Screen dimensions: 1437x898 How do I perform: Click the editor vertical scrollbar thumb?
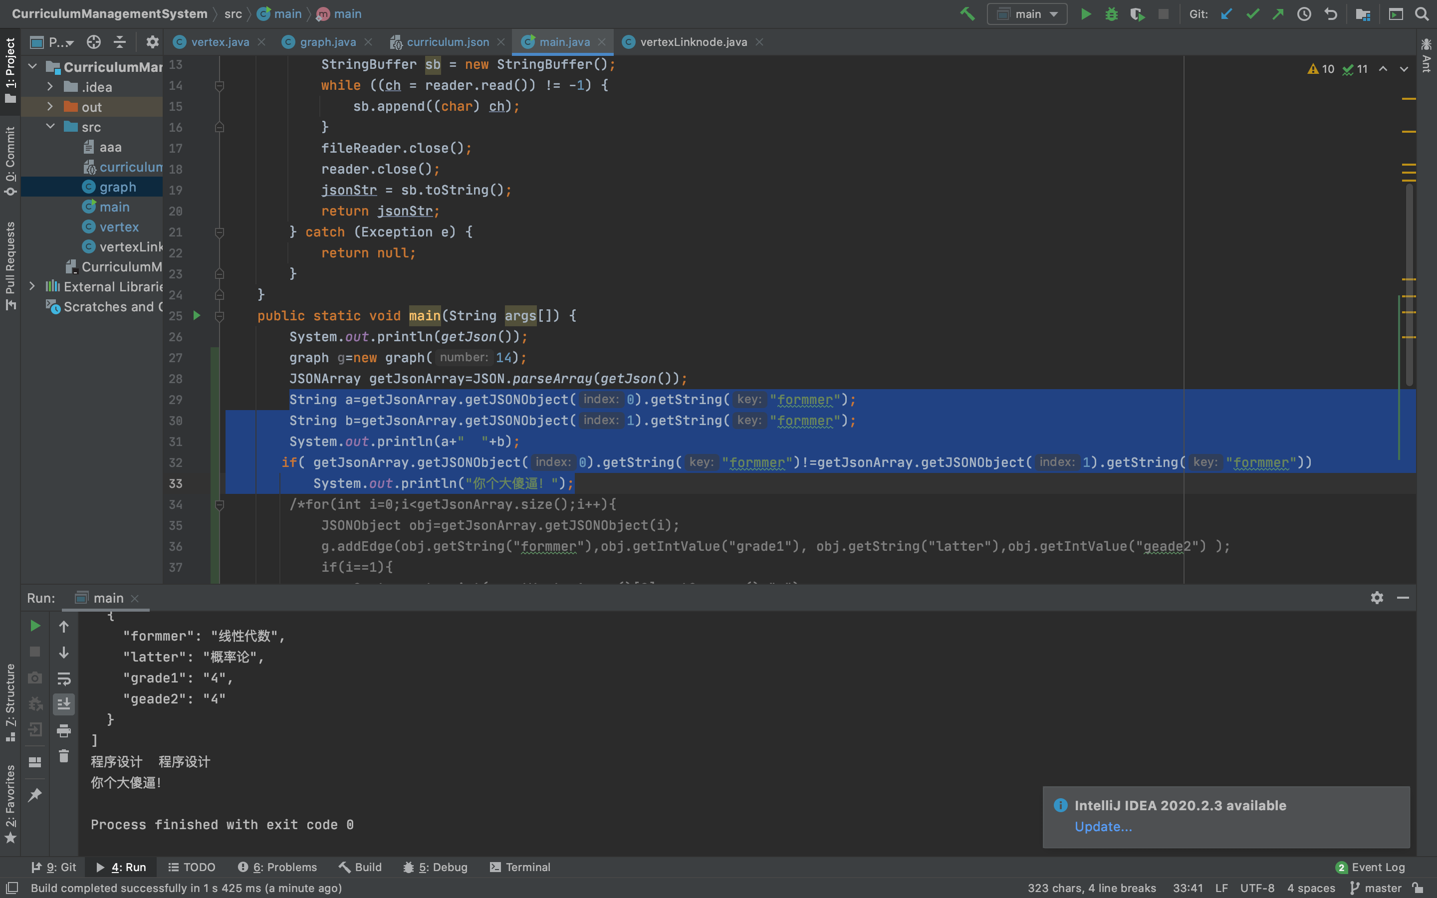(1409, 284)
